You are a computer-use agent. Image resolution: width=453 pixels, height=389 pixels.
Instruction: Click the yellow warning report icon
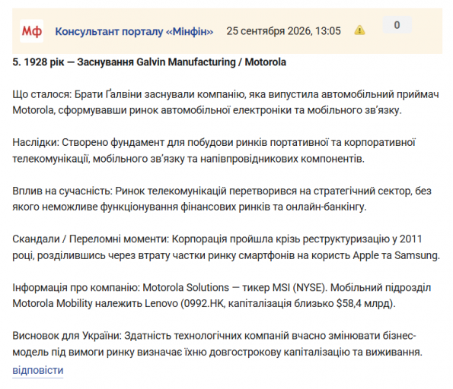click(359, 30)
